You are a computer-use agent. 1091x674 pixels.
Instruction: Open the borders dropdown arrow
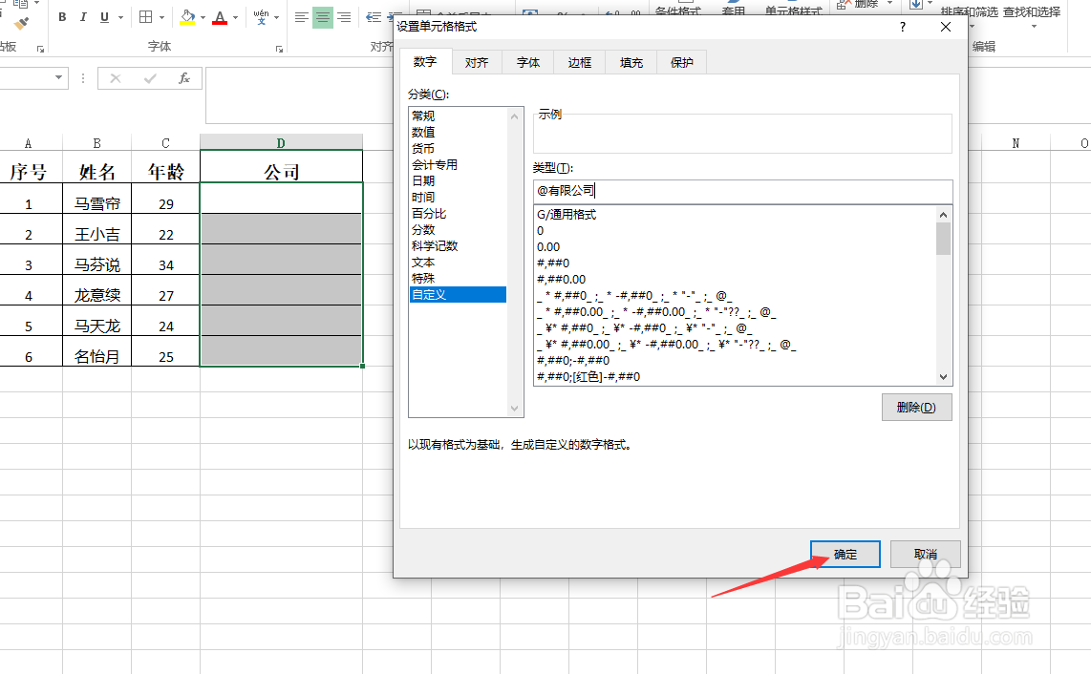click(x=161, y=17)
